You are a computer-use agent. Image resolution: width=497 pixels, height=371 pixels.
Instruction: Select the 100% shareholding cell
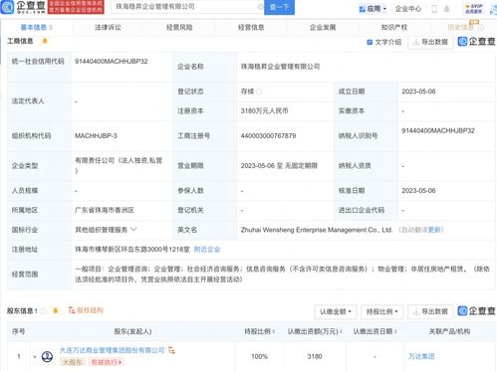coord(259,356)
